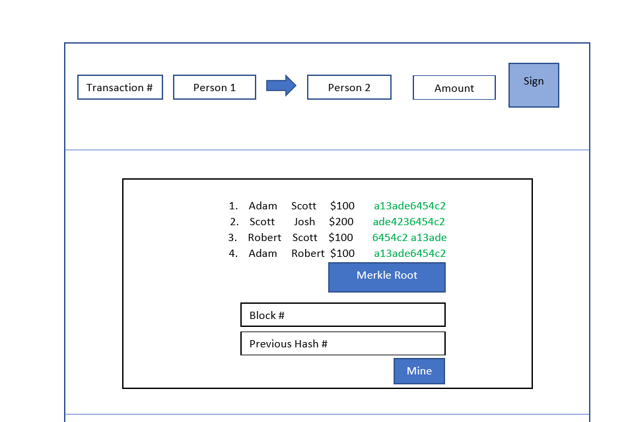Select the Amount field
The height and width of the screenshot is (422, 628).
454,87
